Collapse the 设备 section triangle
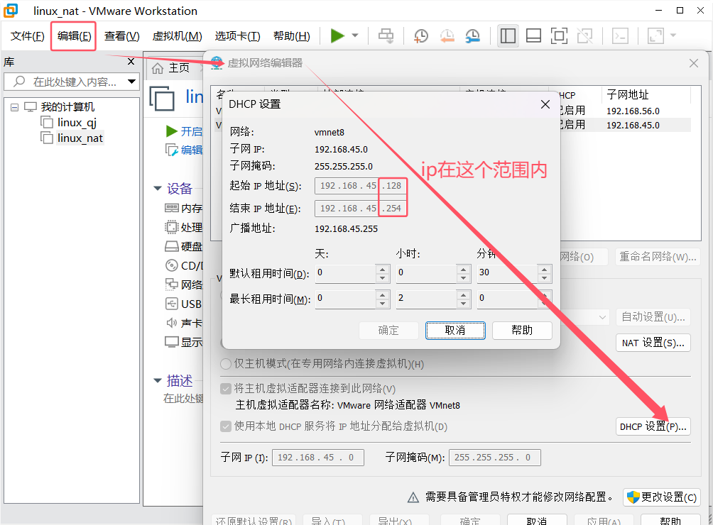The width and height of the screenshot is (713, 525). click(158, 188)
